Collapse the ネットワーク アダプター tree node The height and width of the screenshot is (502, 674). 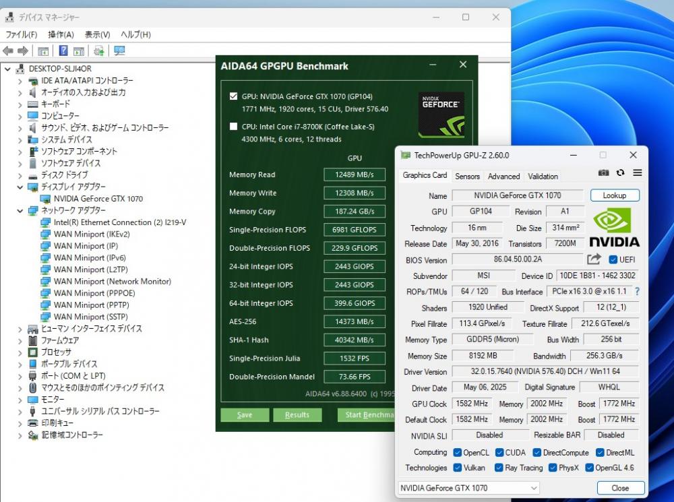[x=20, y=211]
